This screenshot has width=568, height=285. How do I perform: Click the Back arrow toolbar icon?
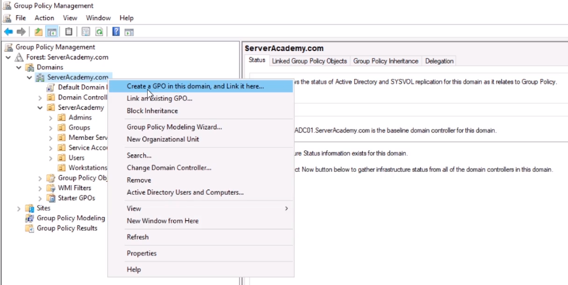pyautogui.click(x=8, y=31)
